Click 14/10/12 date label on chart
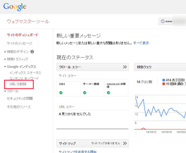 [151, 132]
